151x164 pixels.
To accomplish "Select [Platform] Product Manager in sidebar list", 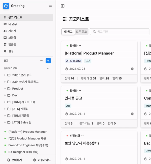I will [x=27, y=132].
